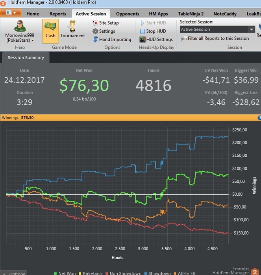Click the 4 500 hands axis label

tap(212, 249)
